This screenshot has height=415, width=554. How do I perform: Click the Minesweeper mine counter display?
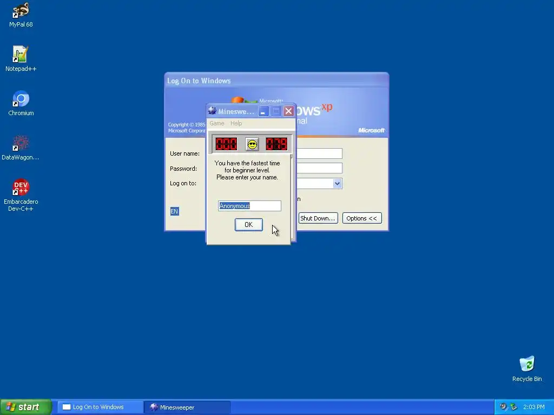point(226,144)
